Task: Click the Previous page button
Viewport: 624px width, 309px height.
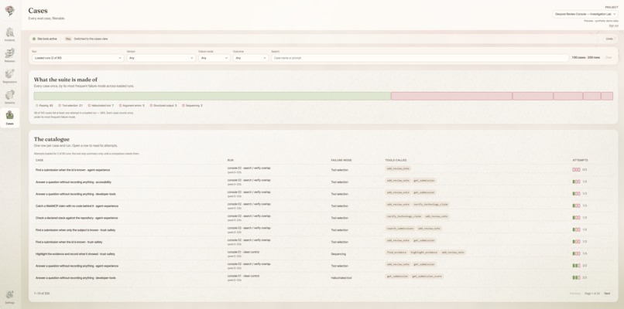Action: 574,294
